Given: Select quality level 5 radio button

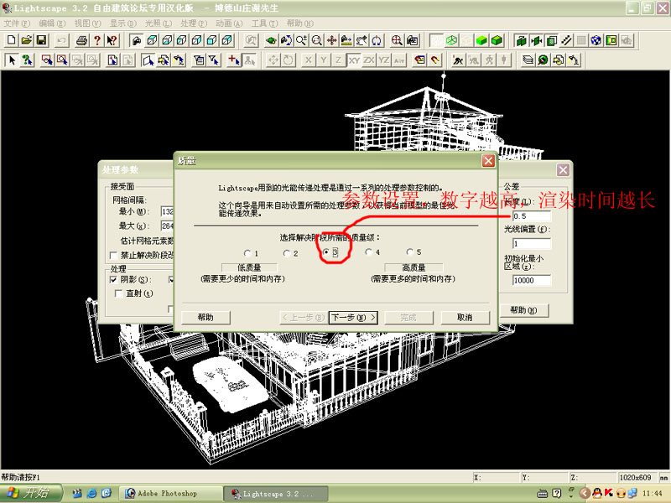Looking at the screenshot, I should pyautogui.click(x=410, y=252).
